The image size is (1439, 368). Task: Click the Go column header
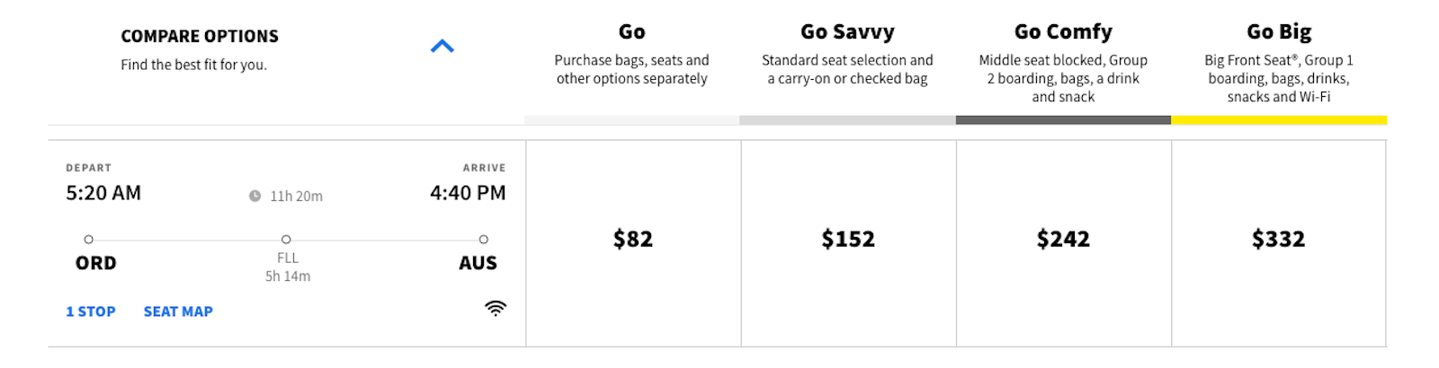pyautogui.click(x=632, y=32)
